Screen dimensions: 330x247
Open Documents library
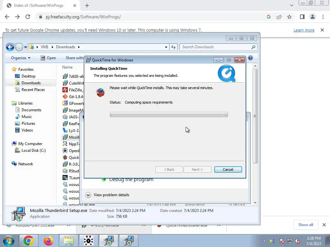[31, 110]
